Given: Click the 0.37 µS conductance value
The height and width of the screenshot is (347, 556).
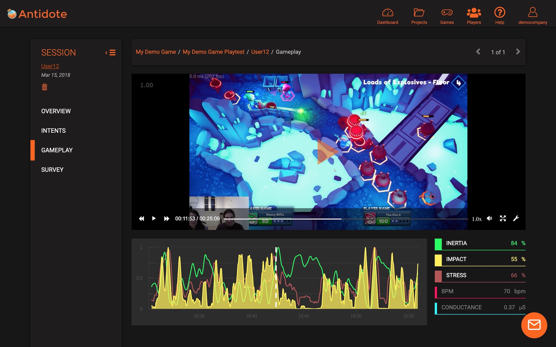Looking at the screenshot, I should click(515, 307).
